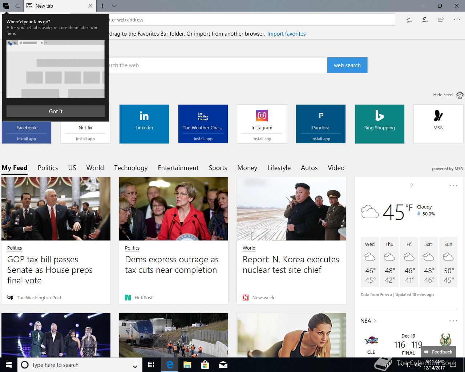Click the Share icon in toolbar

pyautogui.click(x=441, y=20)
